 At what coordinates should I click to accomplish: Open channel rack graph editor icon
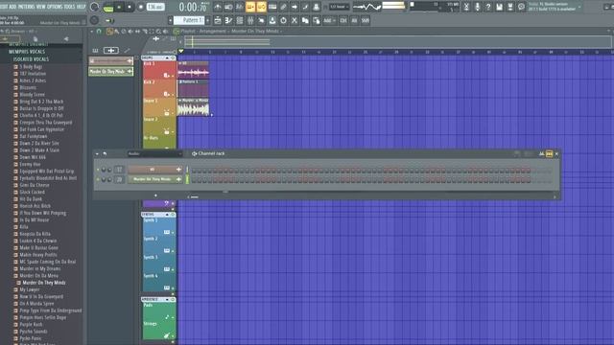click(x=541, y=153)
